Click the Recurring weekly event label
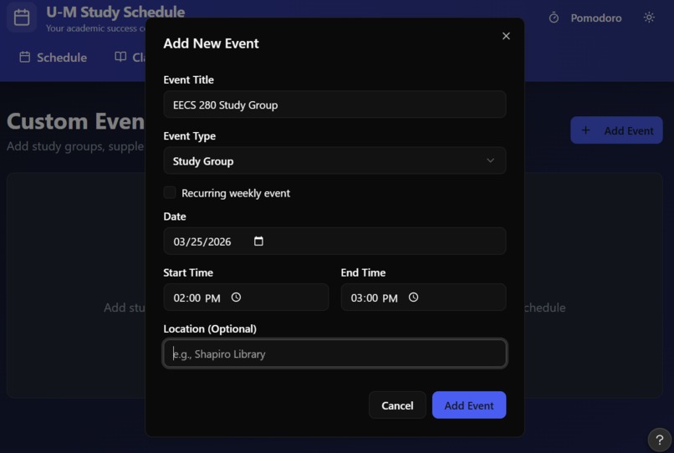674x453 pixels. pyautogui.click(x=236, y=193)
